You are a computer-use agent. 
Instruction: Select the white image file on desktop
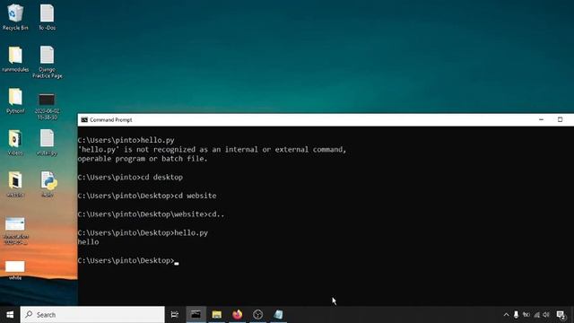click(15, 271)
